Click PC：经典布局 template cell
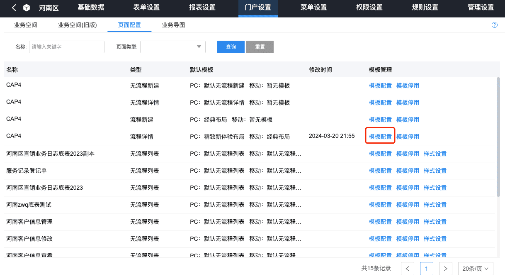The height and width of the screenshot is (279, 505). 209,120
